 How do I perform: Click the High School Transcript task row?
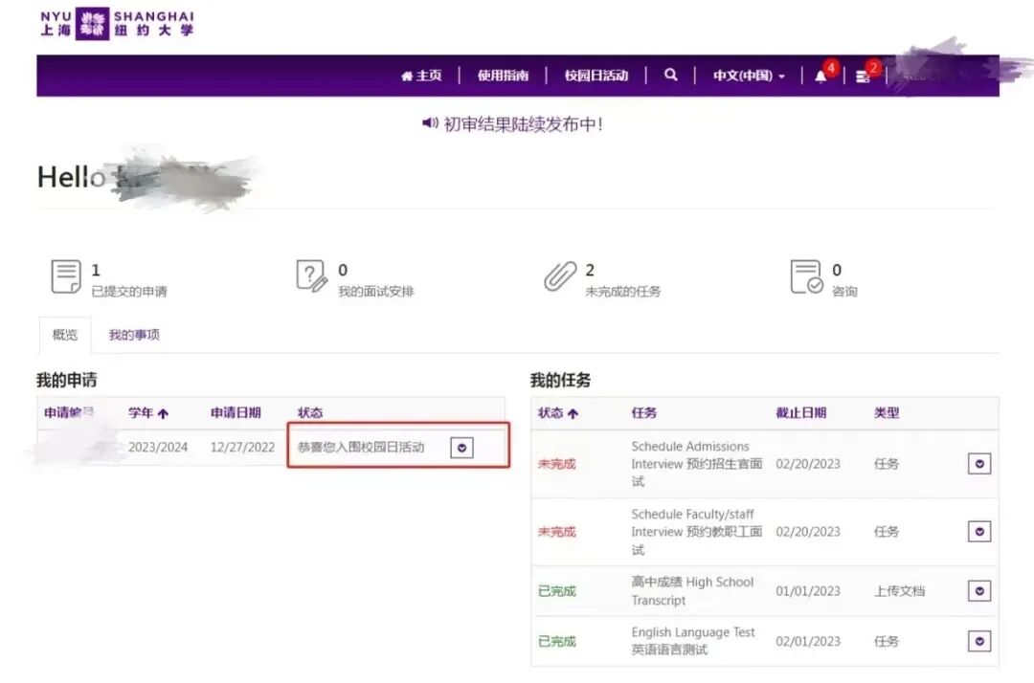[693, 590]
